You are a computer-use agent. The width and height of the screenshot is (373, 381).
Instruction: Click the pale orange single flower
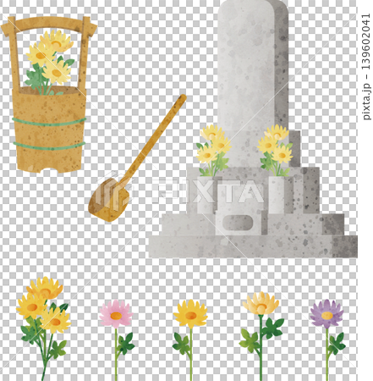tap(261, 336)
